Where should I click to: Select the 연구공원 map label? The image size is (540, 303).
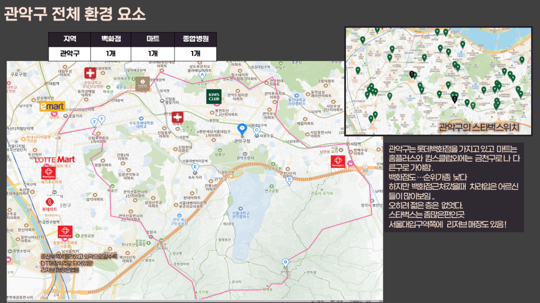coord(271,191)
